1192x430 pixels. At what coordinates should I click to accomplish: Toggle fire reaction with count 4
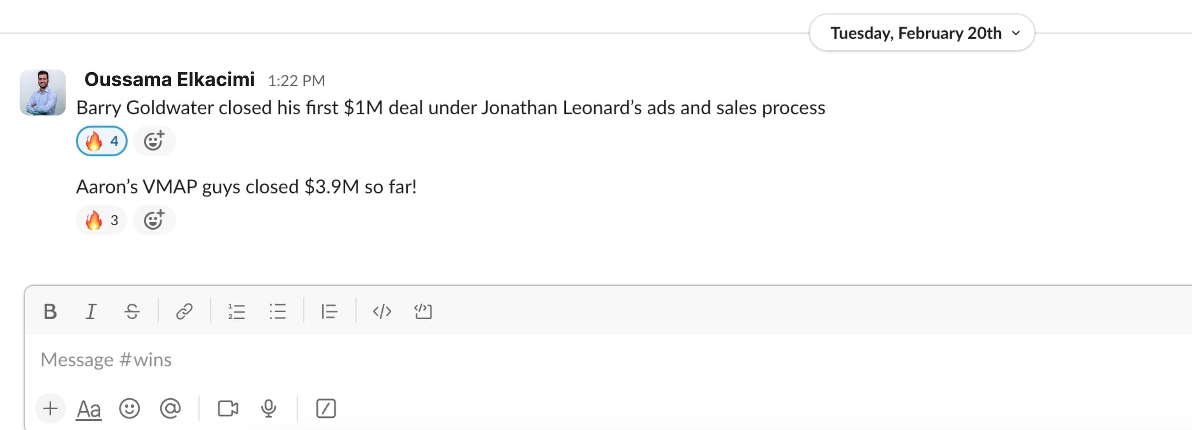pos(101,141)
